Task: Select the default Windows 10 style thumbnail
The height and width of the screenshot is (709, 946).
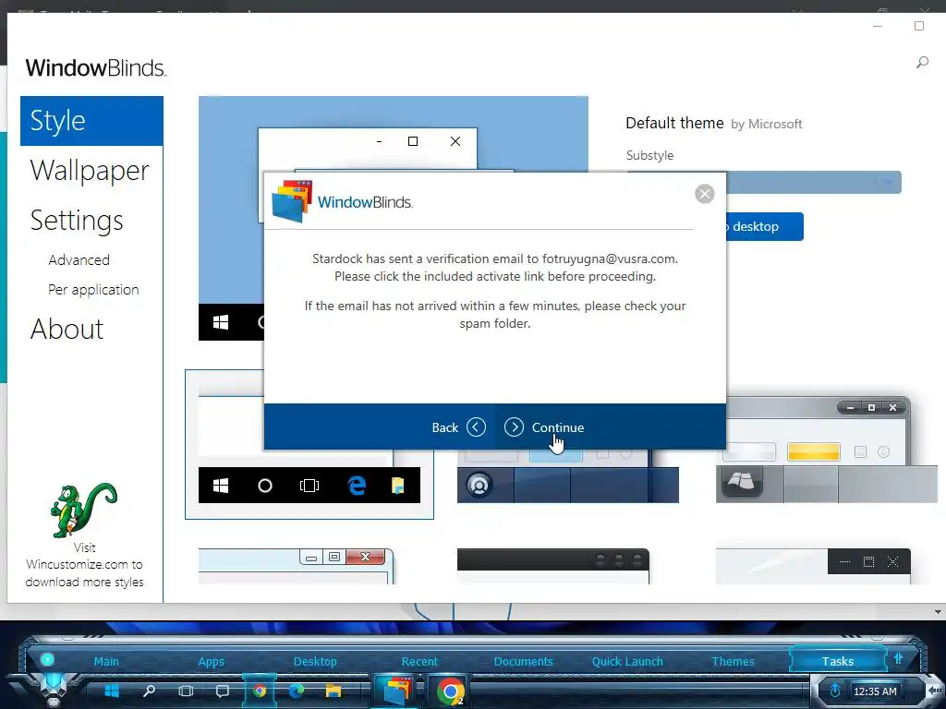Action: coord(309,444)
